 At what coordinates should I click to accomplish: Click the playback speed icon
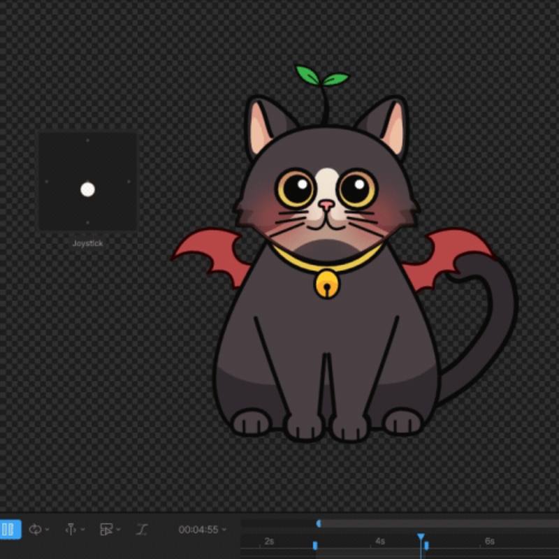tap(106, 530)
